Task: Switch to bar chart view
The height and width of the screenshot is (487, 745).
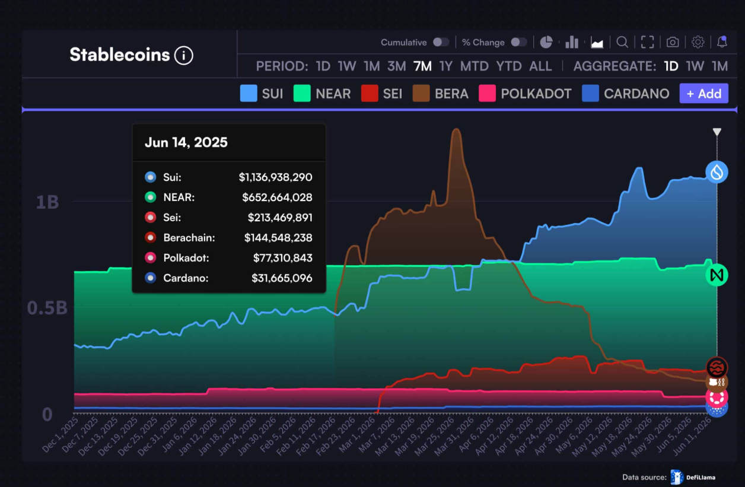Action: (x=572, y=42)
